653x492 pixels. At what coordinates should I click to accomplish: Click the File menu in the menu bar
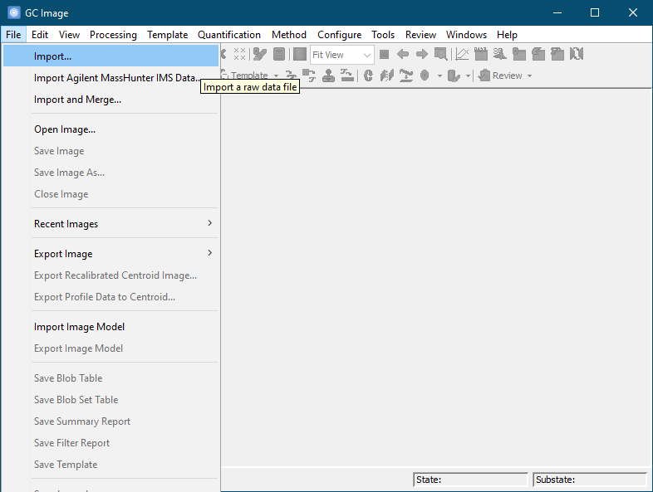pyautogui.click(x=13, y=35)
